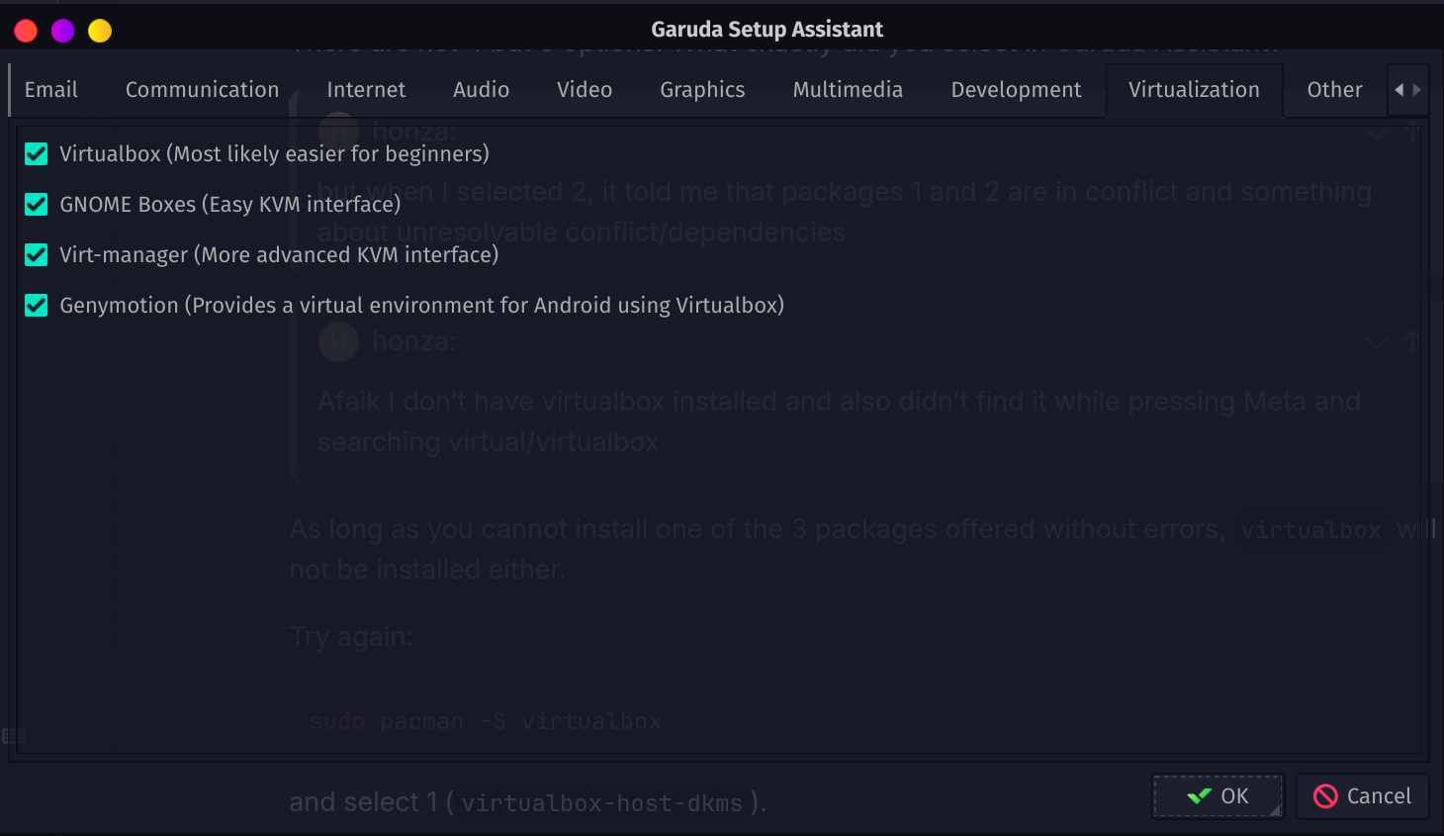Click the red window button in title bar

[x=26, y=31]
